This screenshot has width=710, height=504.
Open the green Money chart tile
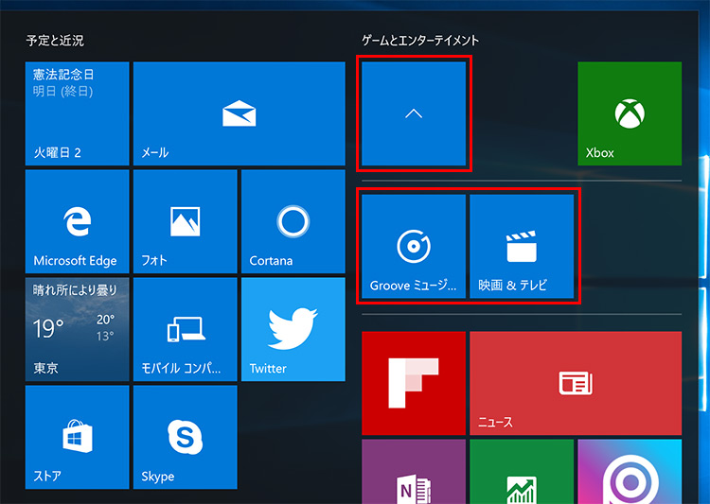[x=522, y=473]
